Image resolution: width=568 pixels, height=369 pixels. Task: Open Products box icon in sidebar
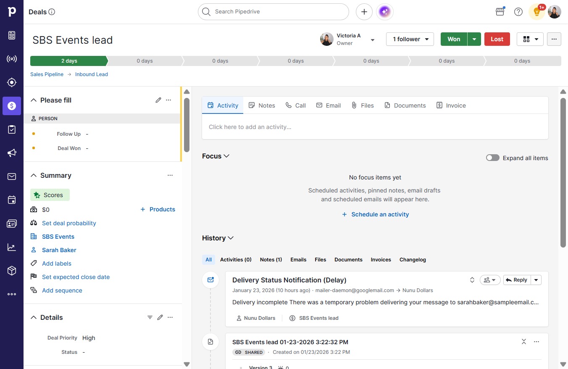[12, 271]
